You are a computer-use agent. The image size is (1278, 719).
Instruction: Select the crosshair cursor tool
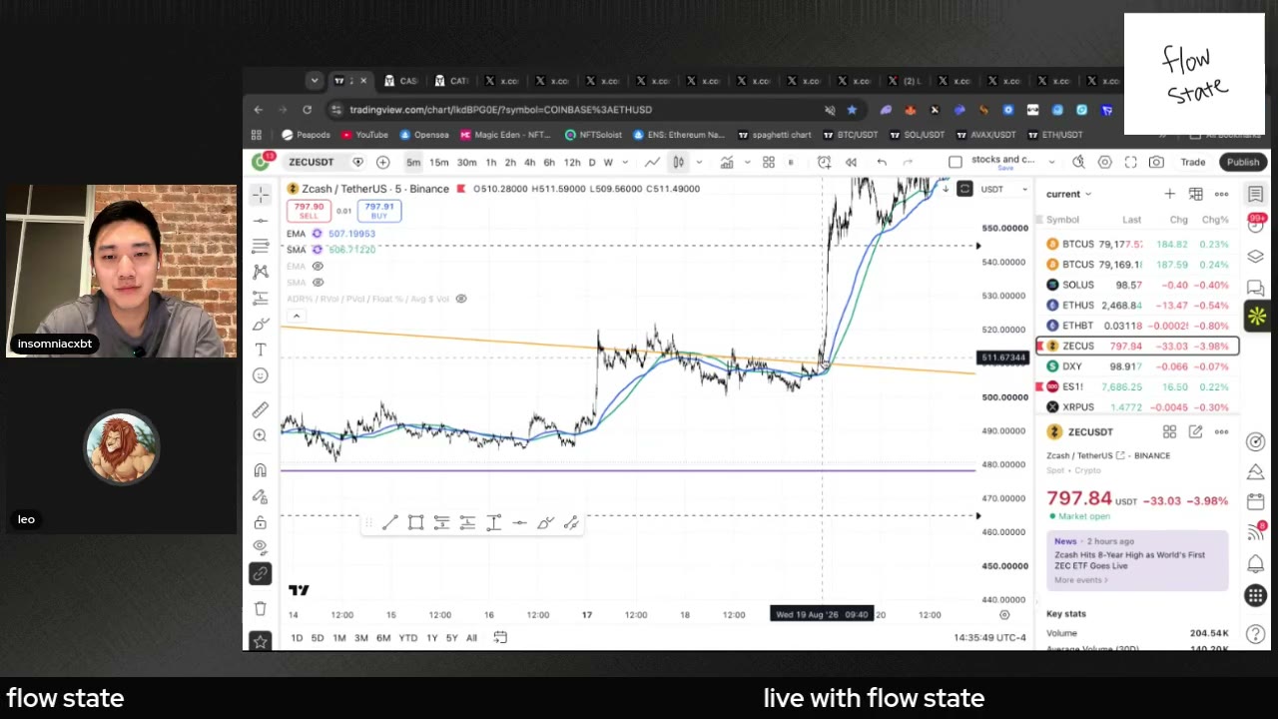[x=261, y=195]
